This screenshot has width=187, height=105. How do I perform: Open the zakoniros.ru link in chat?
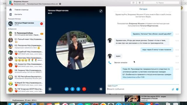point(134,77)
